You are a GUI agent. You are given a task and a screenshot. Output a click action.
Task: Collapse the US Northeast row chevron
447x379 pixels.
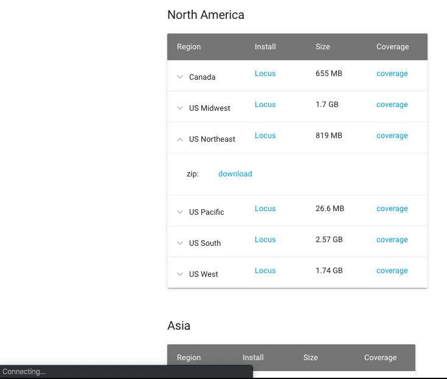180,139
